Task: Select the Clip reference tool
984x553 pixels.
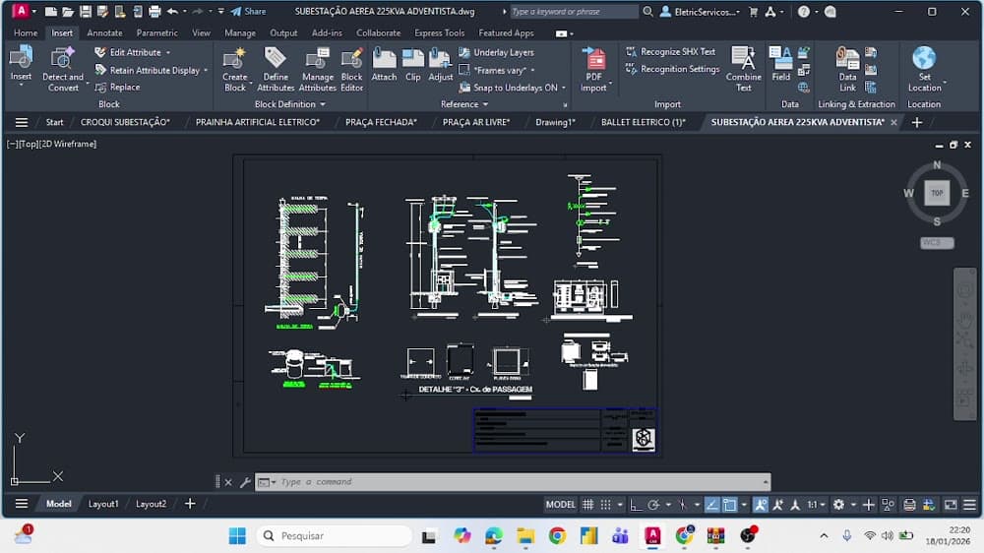Action: pos(413,64)
